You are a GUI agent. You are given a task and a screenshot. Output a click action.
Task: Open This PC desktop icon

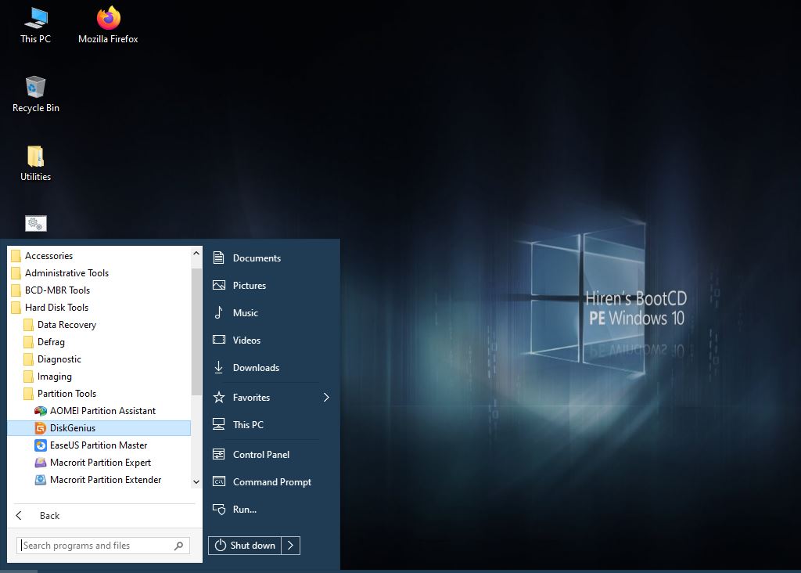[x=35, y=20]
